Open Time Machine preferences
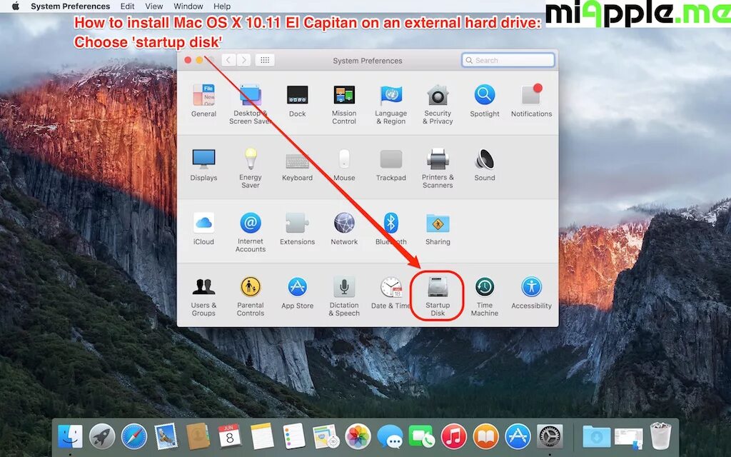This screenshot has height=457, width=731. 485,296
